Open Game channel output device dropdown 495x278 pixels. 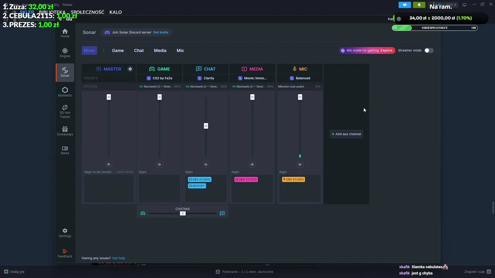click(x=160, y=86)
